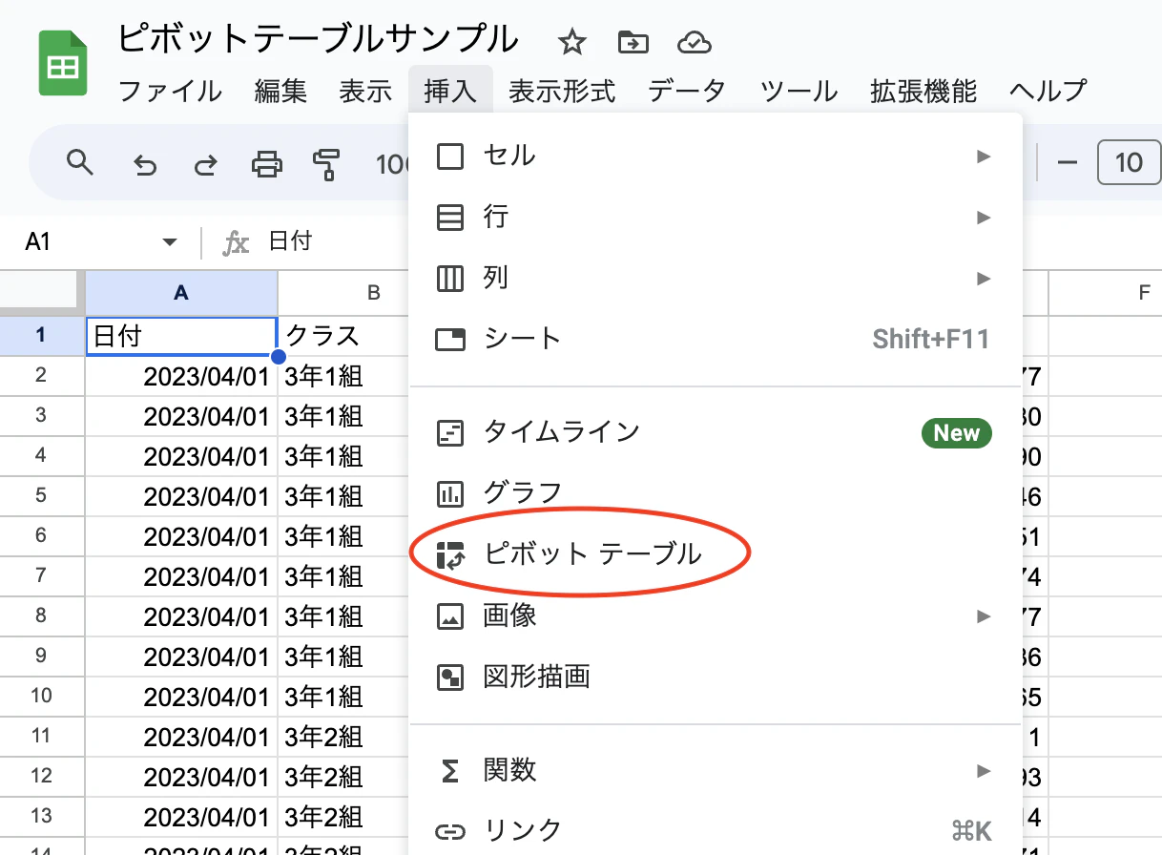
Task: Click the cloud save status icon
Action: coord(694,42)
